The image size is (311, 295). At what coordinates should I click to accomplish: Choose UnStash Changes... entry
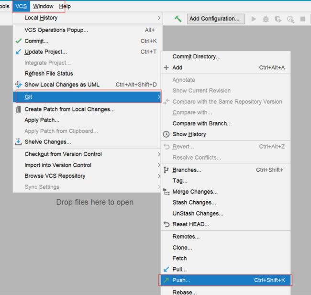226,214
